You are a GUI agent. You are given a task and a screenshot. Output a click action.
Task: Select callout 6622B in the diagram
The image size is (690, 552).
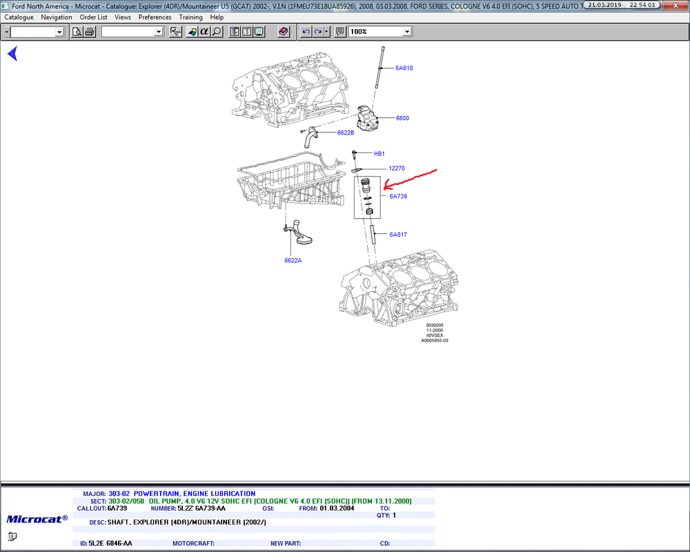(x=346, y=132)
